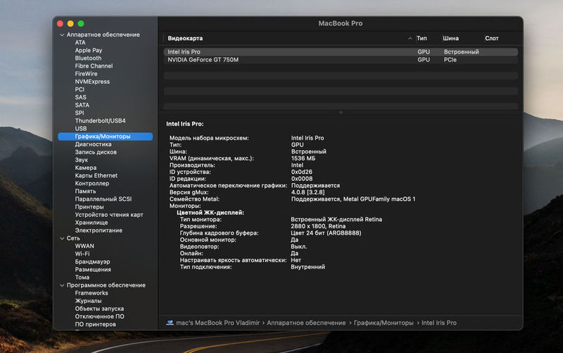Open FireWire hardware info

pos(86,74)
